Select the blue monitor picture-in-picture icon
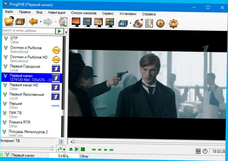 coord(87,22)
